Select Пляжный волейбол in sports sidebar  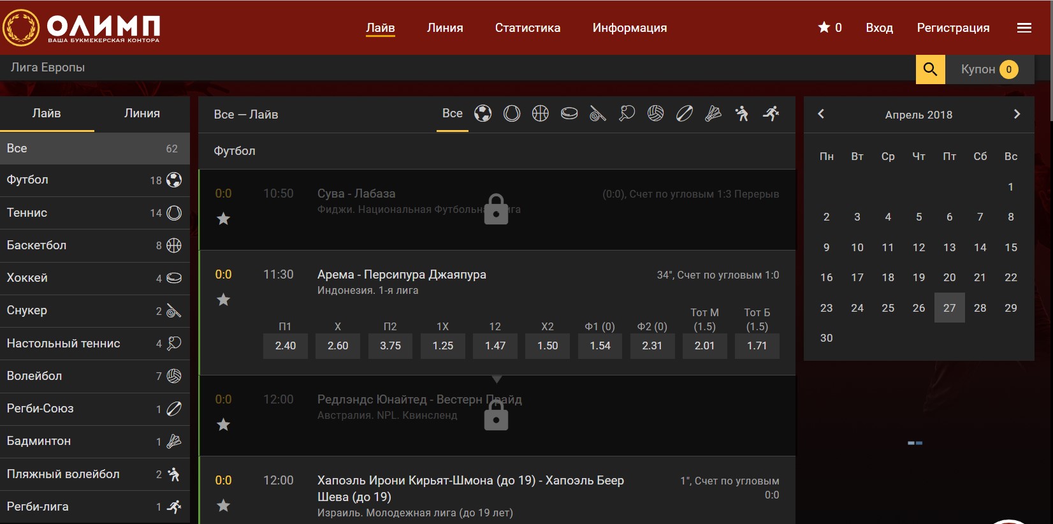[95, 474]
